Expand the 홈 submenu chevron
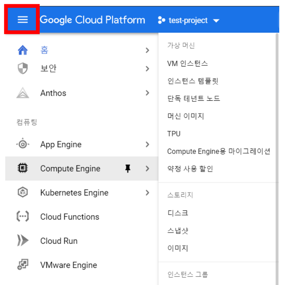This screenshot has width=281, height=285. pyautogui.click(x=147, y=50)
